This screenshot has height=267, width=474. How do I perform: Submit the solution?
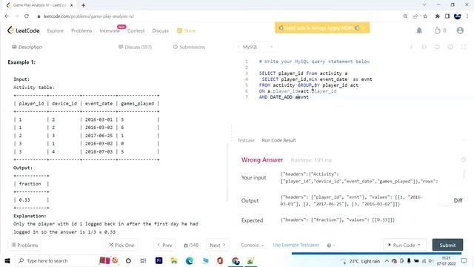click(447, 245)
